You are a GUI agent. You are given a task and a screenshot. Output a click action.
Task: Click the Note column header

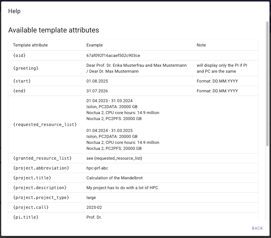[x=201, y=45]
